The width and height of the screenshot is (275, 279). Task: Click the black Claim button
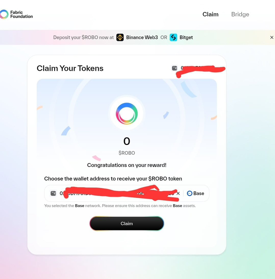point(127,223)
